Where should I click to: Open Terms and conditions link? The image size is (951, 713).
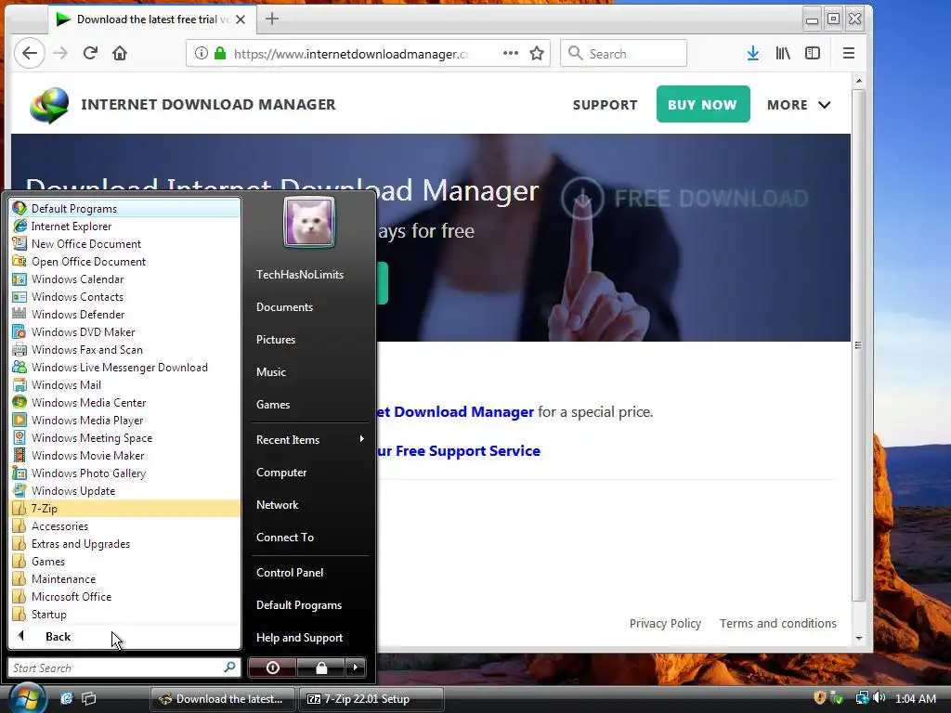[777, 623]
